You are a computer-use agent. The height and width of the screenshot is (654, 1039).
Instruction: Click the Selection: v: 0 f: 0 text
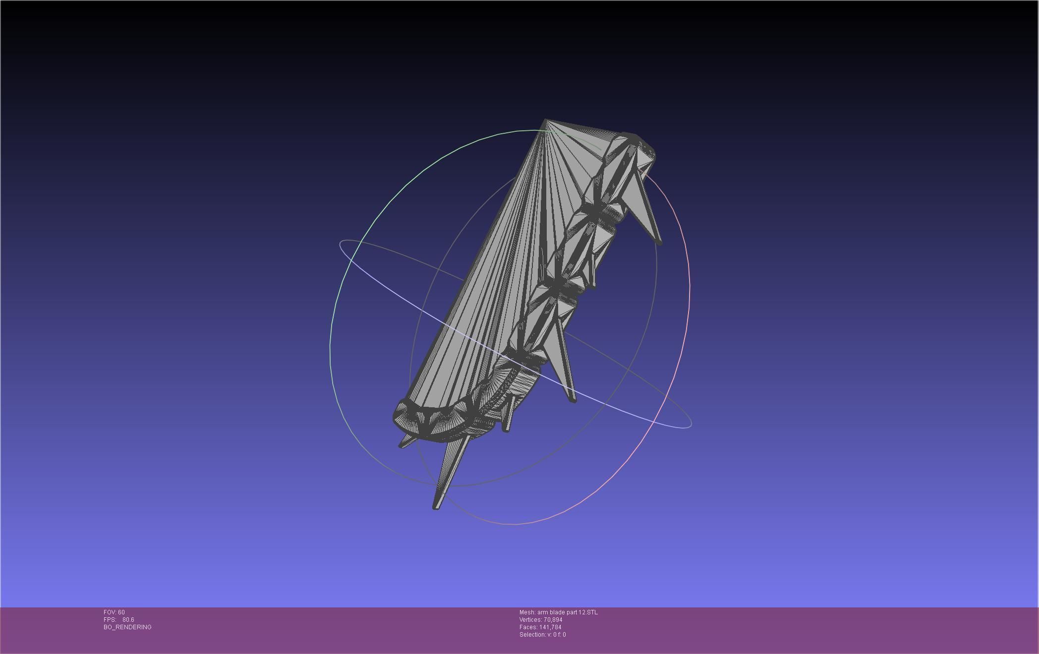(x=543, y=635)
